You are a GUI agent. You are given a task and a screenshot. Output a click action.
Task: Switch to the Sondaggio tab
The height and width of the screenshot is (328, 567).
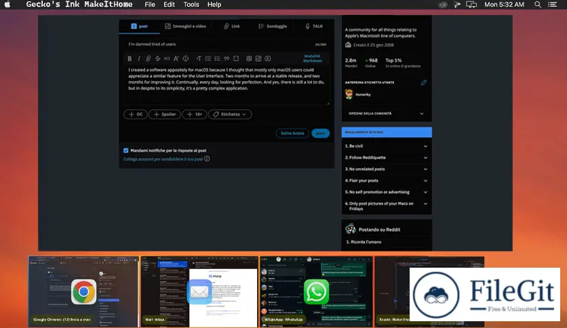pos(273,26)
